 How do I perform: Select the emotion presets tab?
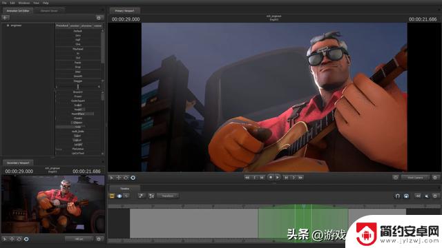(x=75, y=25)
